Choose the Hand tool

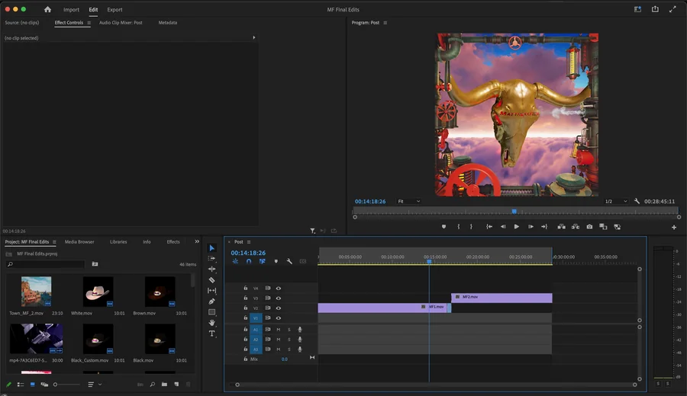(211, 323)
